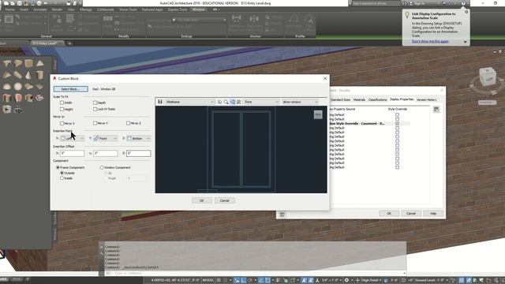Click the Select Block button
505x284 pixels.
70,89
